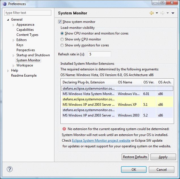The image size is (180, 179).
Task: Minimize the Preferences window
Action: pyautogui.click(x=155, y=3)
